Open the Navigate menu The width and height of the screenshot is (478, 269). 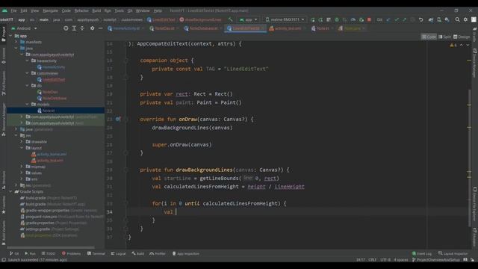click(50, 10)
